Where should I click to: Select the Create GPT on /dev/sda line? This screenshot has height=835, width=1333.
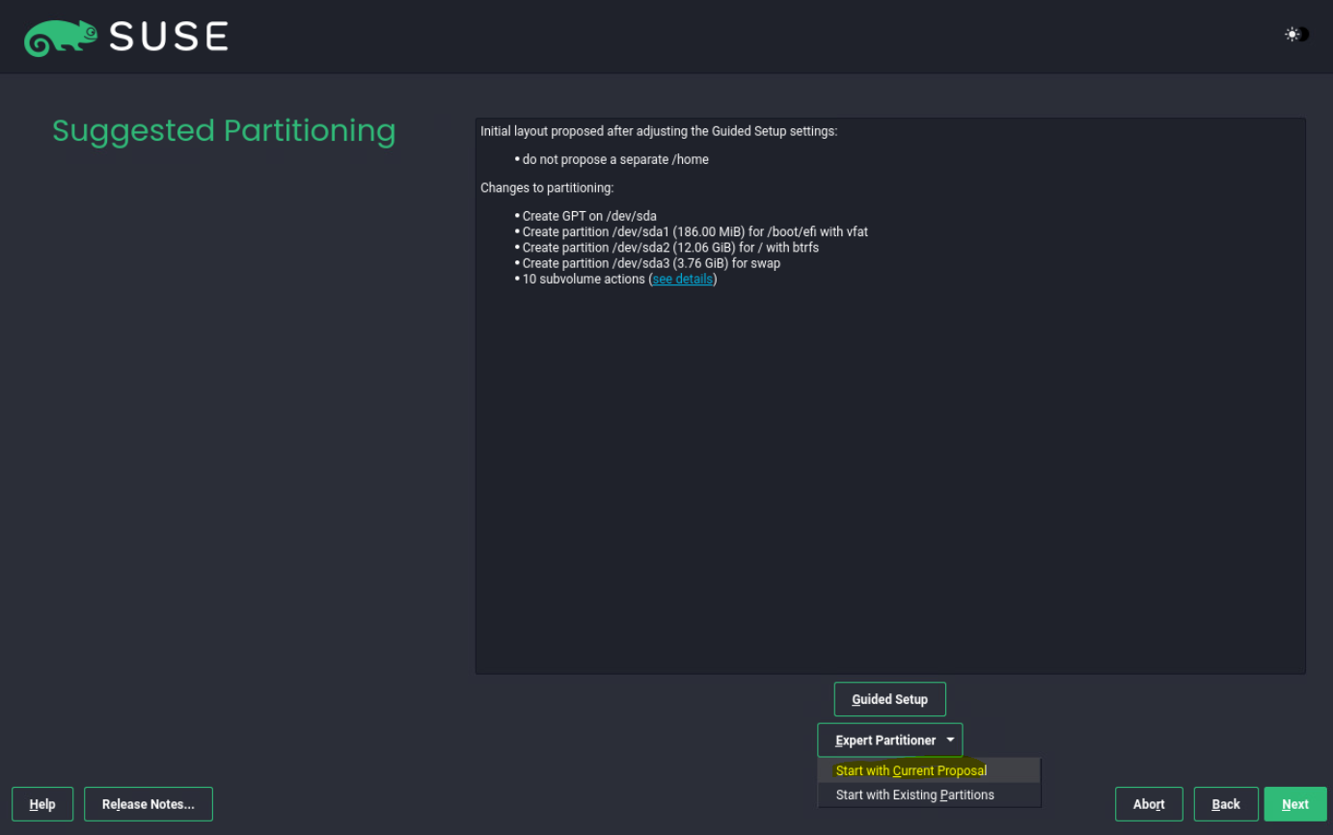point(588,216)
